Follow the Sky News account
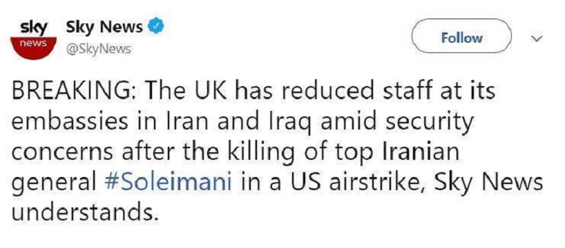The image size is (565, 248). tap(461, 38)
